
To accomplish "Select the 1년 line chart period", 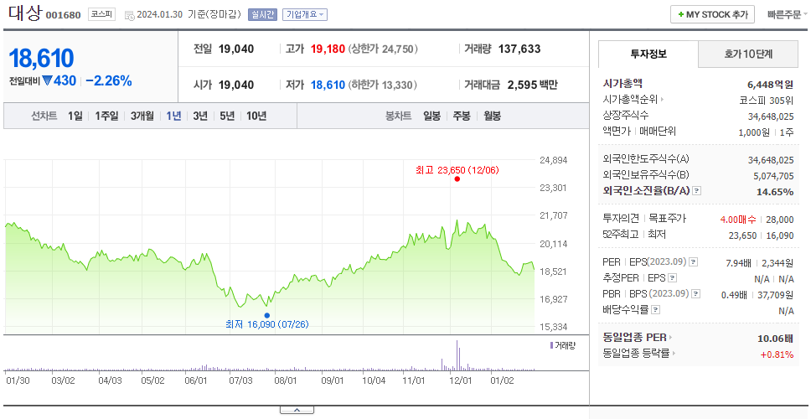I will point(173,116).
